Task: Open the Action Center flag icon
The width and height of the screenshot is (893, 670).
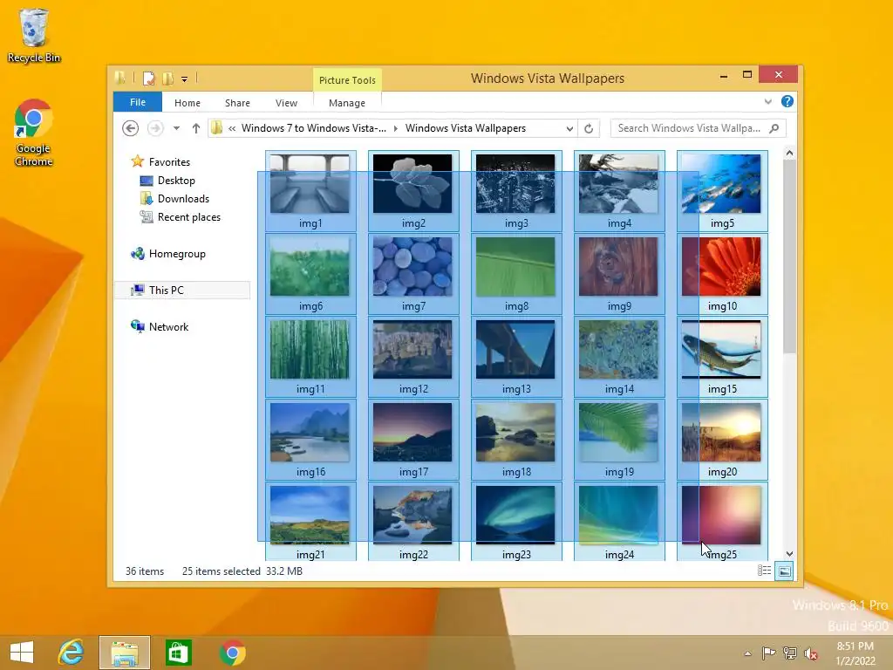Action: (768, 653)
